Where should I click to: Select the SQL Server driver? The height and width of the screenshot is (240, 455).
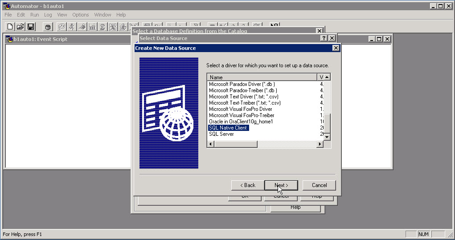pos(221,134)
